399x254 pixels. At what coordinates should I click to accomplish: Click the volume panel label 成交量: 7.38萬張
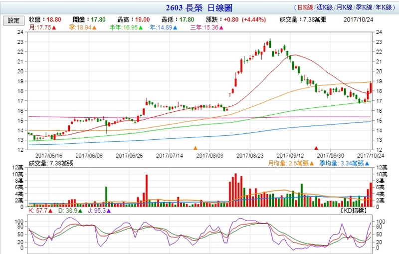pyautogui.click(x=51, y=163)
